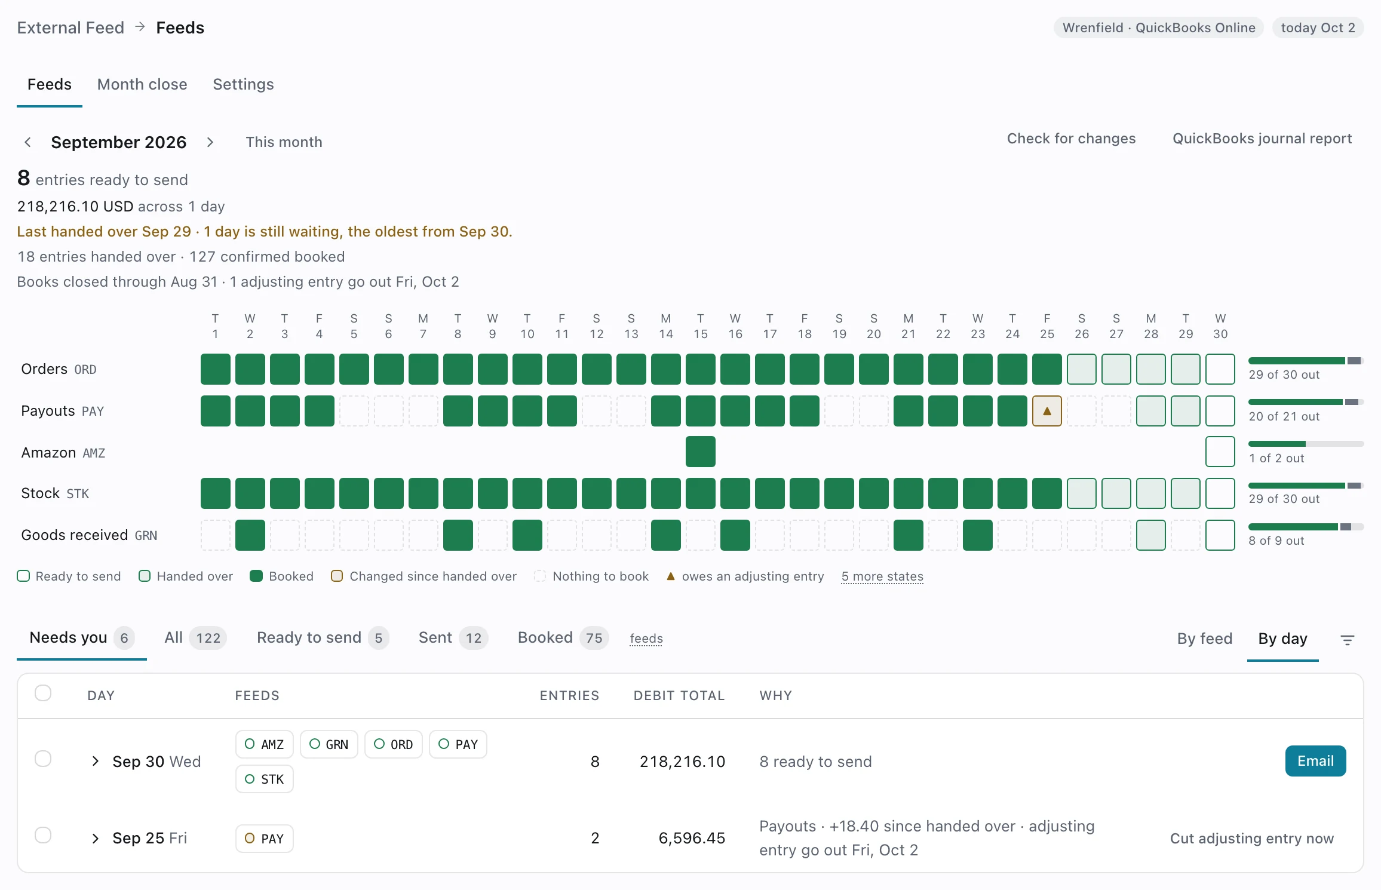Click the PAY feed chip in Sep 25 row
1381x890 pixels.
coord(264,839)
